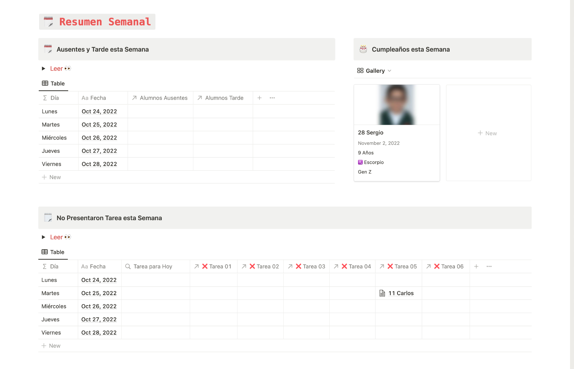The image size is (574, 369).
Task: Click the No Presentaron Tarea esta Semana heading
Action: coord(109,218)
